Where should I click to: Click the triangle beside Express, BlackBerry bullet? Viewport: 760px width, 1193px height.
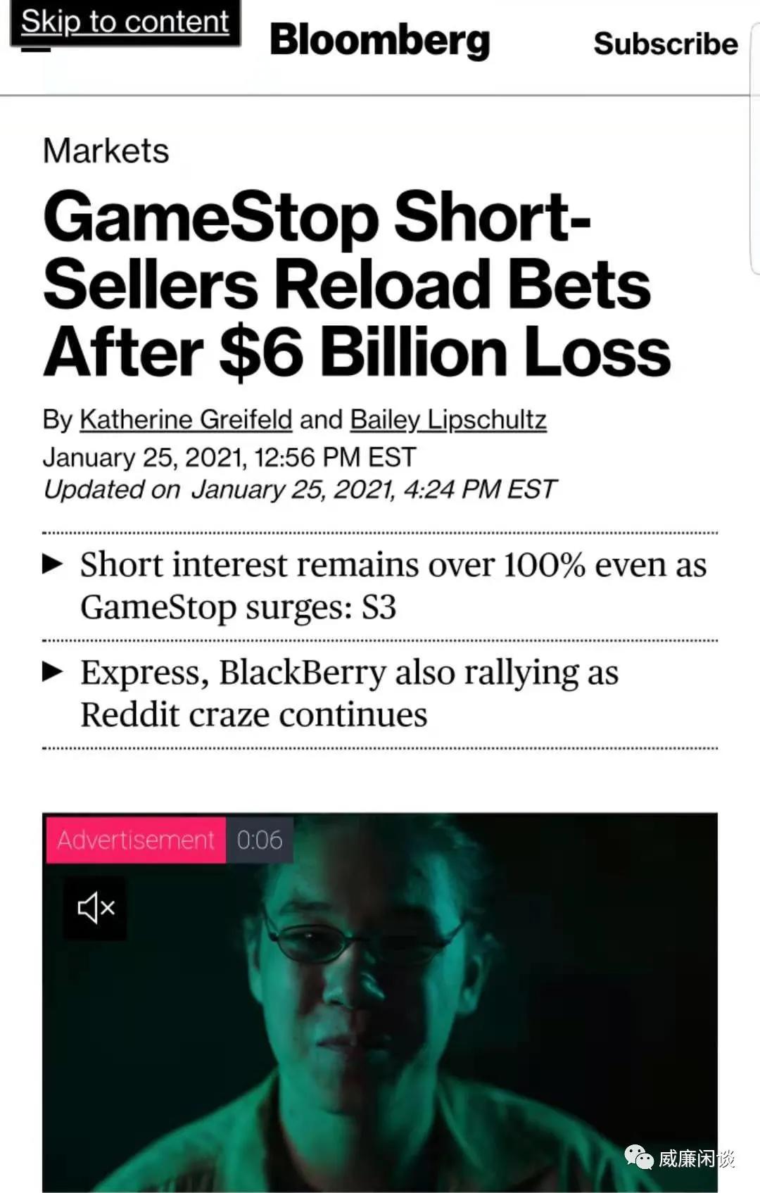click(x=53, y=672)
